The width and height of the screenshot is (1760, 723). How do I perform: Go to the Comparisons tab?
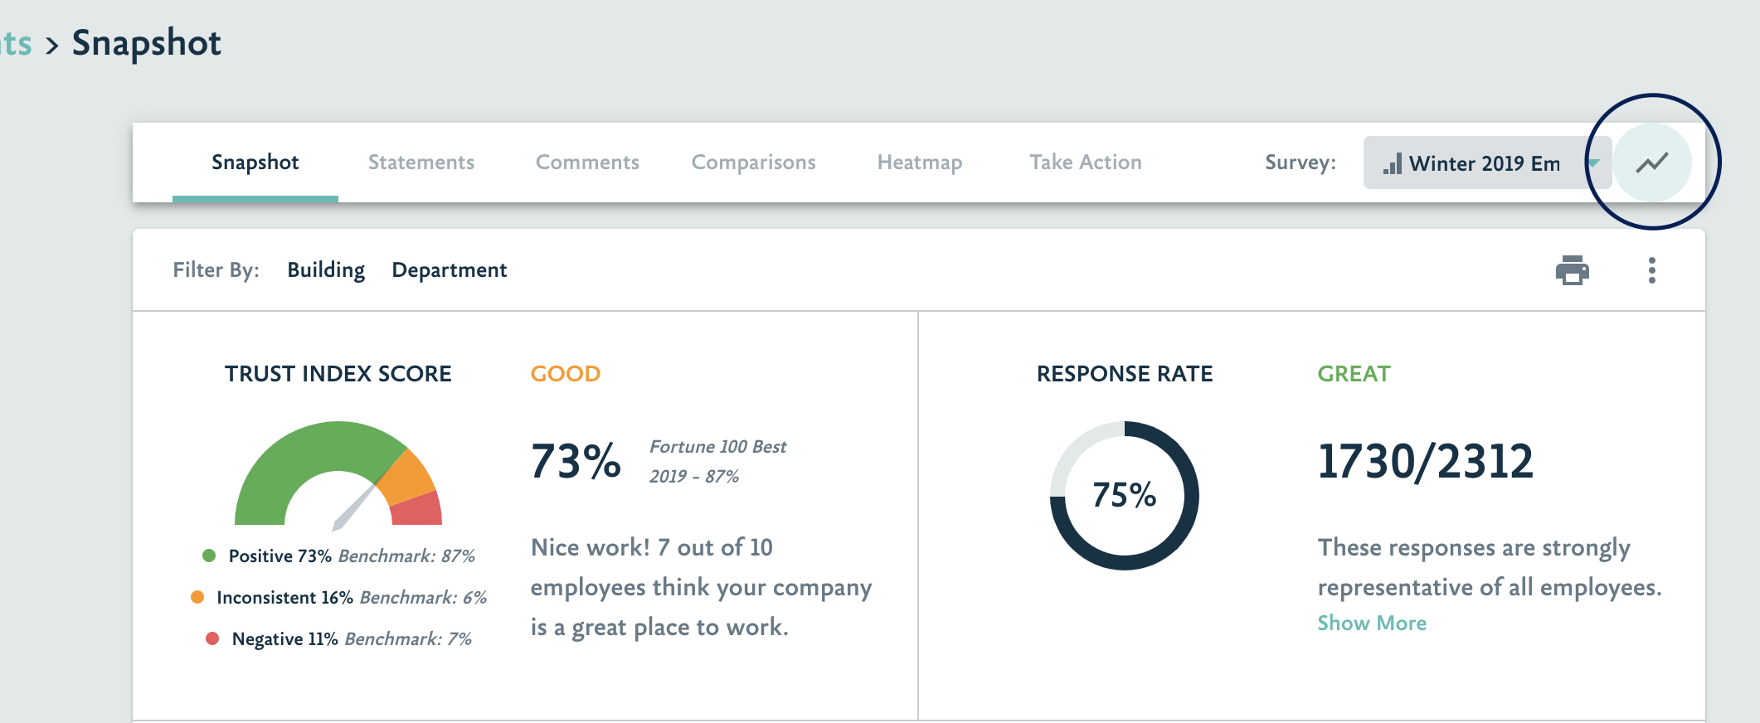tap(753, 163)
